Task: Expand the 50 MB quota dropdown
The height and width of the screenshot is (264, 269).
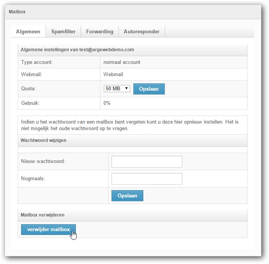Action: tap(117, 88)
